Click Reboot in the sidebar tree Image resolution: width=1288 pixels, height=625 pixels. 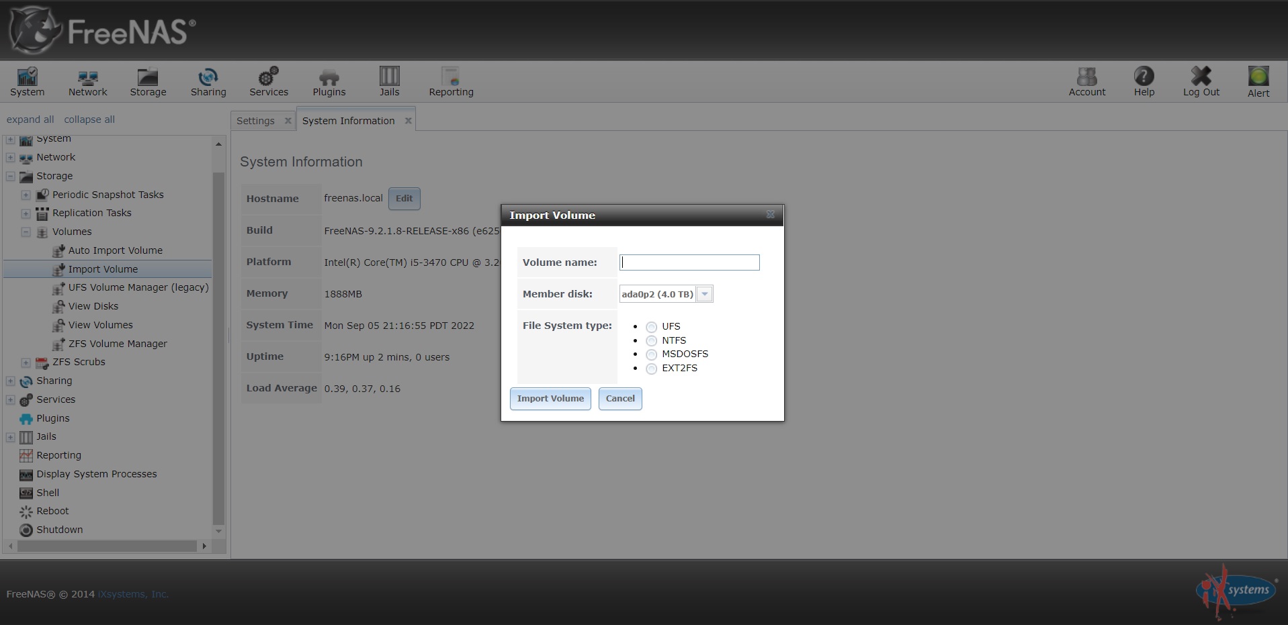pos(52,511)
